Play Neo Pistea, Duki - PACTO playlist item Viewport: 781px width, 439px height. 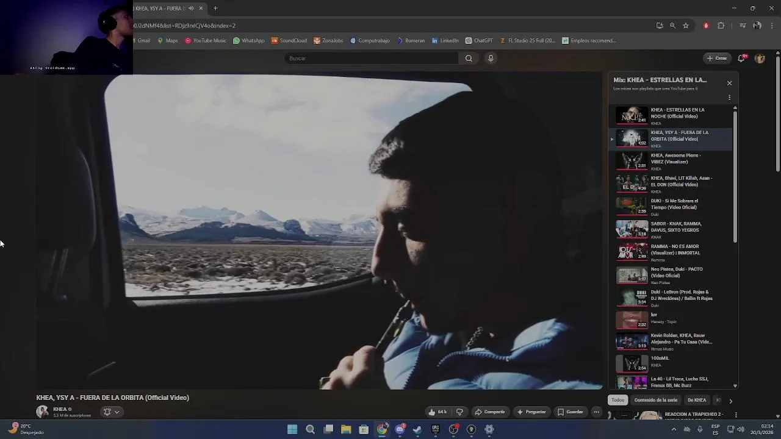click(x=671, y=275)
